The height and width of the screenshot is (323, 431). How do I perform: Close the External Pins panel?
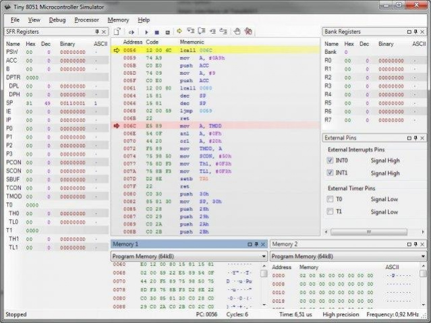pyautogui.click(x=422, y=138)
